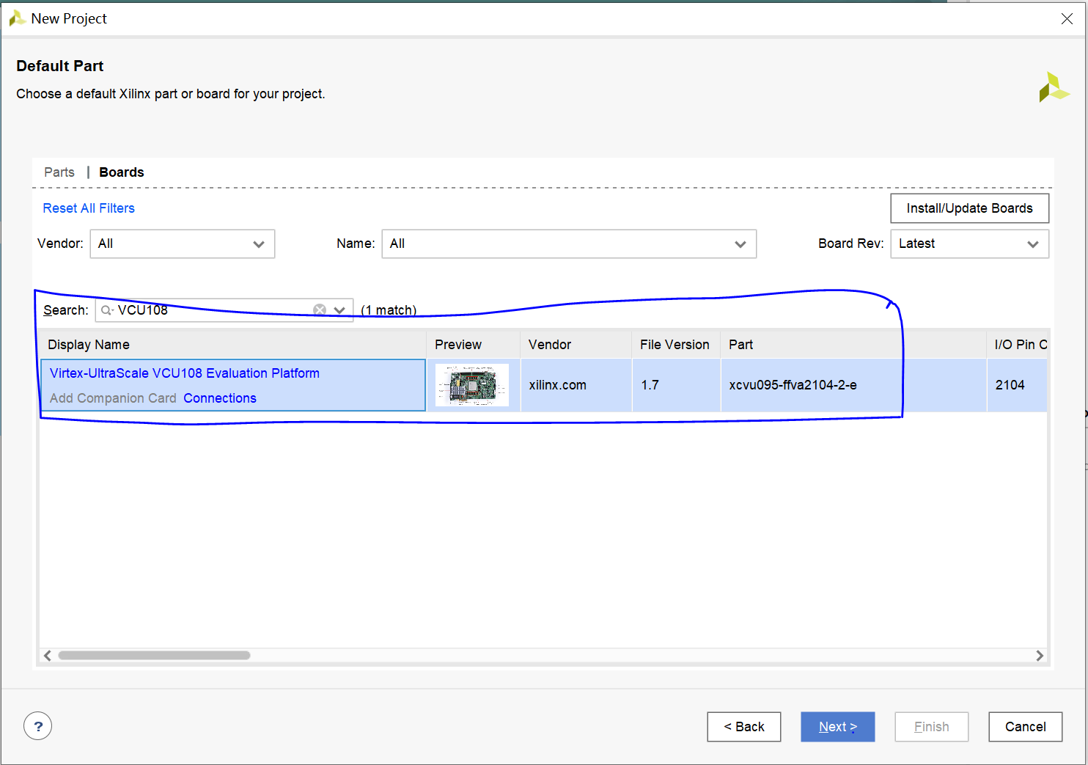Open the Vendor dropdown
The width and height of the screenshot is (1088, 765).
[183, 244]
